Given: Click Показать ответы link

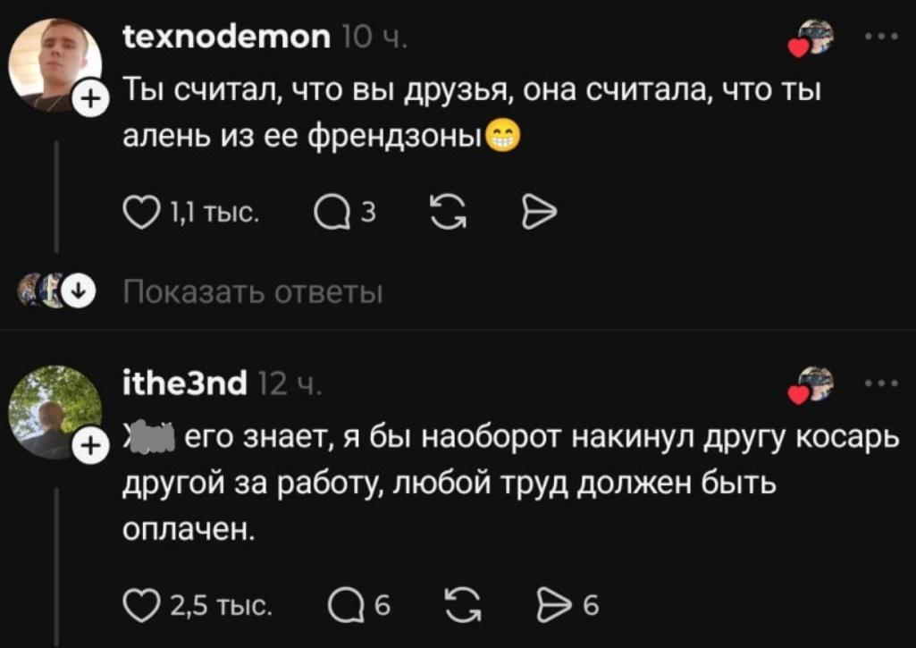Looking at the screenshot, I should click(x=253, y=292).
